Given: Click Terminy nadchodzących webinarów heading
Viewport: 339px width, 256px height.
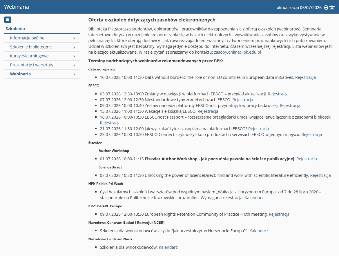Looking at the screenshot, I should click(x=155, y=61).
